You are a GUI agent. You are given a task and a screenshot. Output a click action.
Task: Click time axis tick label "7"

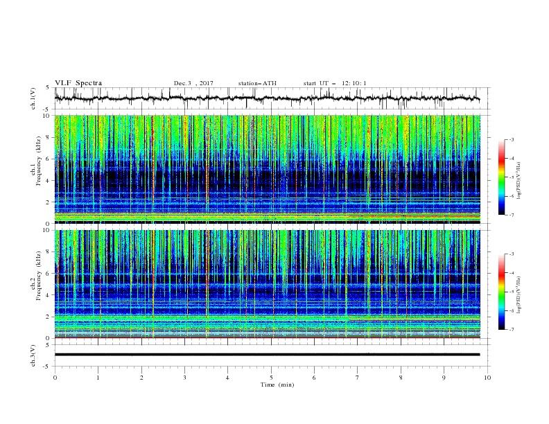coord(358,378)
